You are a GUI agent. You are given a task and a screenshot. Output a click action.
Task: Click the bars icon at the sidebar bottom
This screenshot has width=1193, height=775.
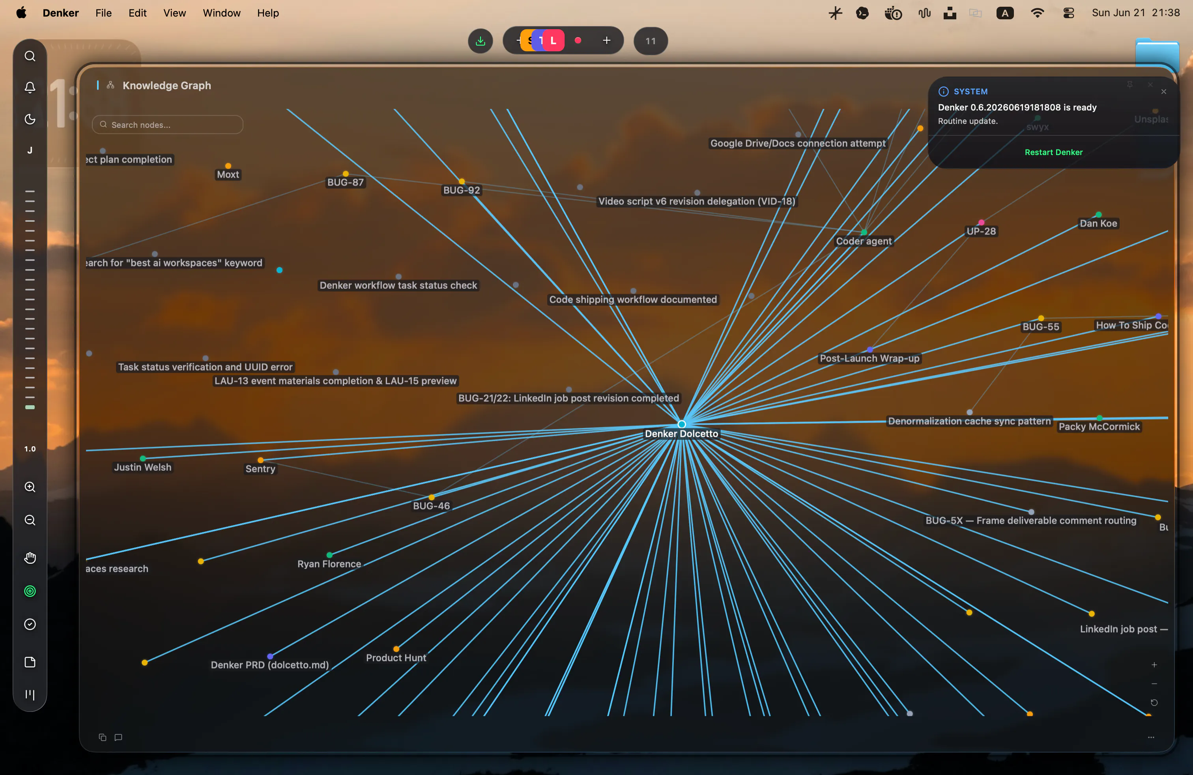[30, 695]
